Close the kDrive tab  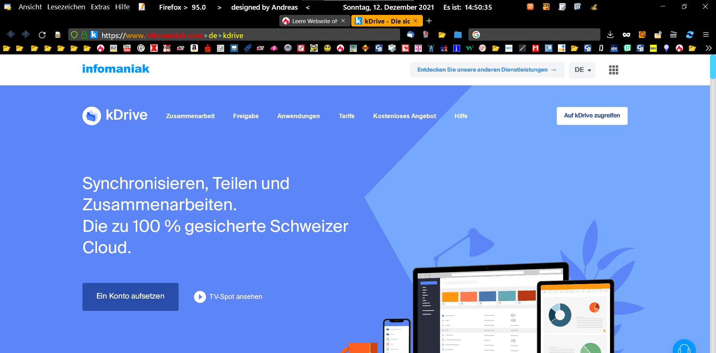pos(415,21)
